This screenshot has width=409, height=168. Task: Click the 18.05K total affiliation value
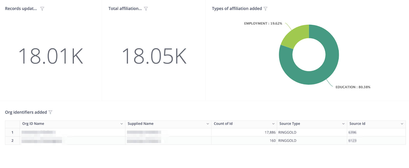(154, 56)
